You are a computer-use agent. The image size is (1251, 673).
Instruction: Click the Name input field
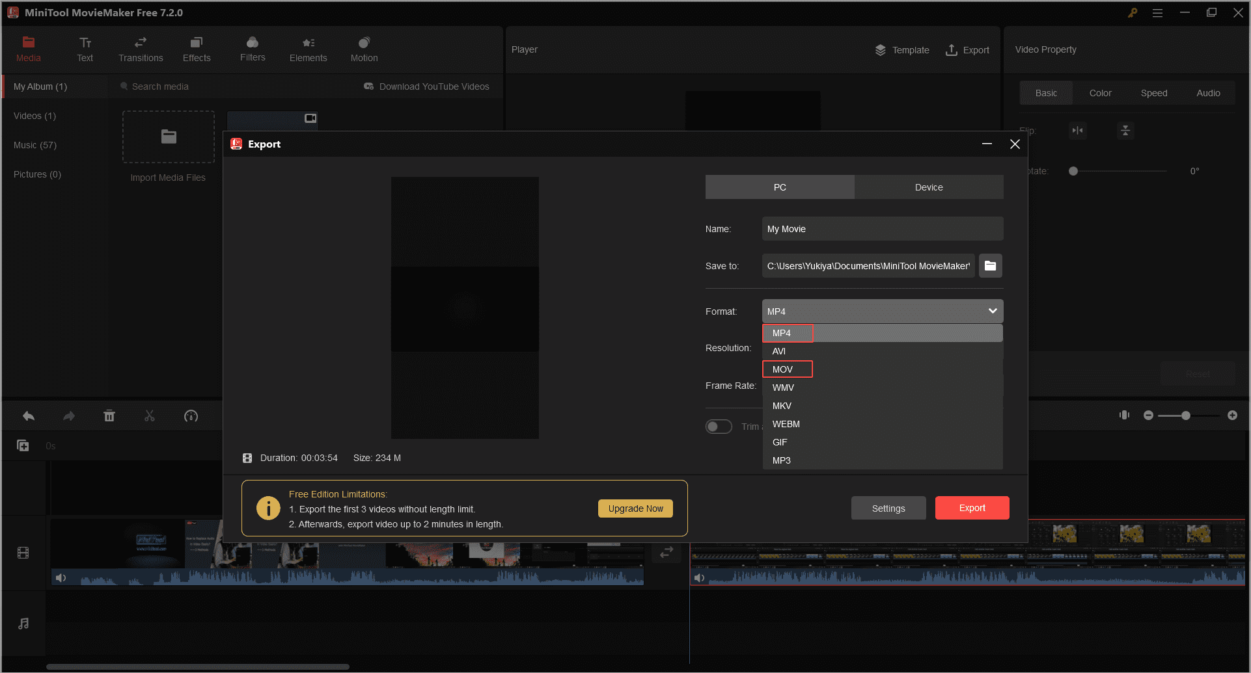click(x=883, y=229)
